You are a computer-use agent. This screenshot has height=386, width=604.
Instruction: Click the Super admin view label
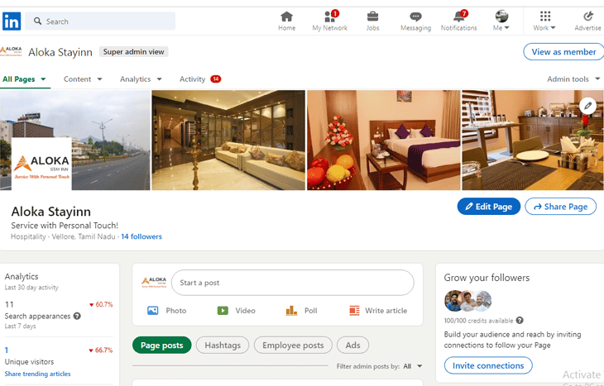coord(134,51)
